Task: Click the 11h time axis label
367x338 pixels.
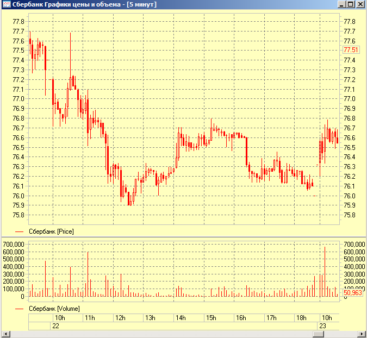Action: pos(89,317)
